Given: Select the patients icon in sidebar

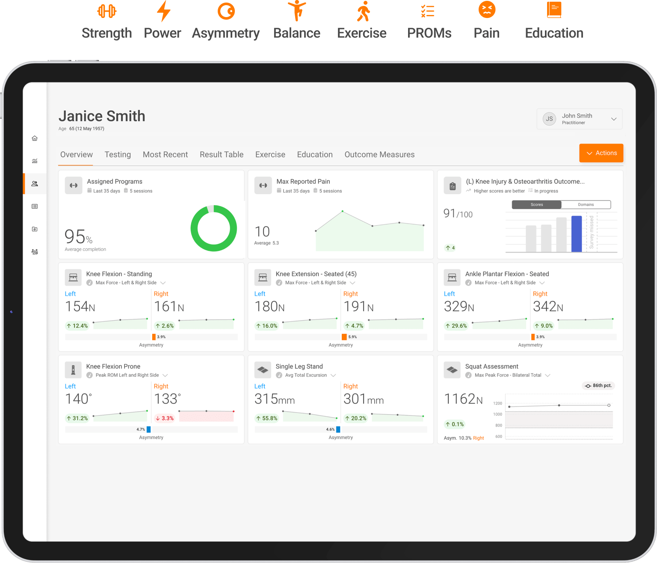Looking at the screenshot, I should point(35,184).
